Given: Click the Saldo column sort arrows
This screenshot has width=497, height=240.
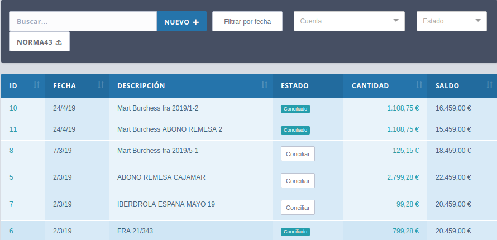Looking at the screenshot, I should pos(490,85).
